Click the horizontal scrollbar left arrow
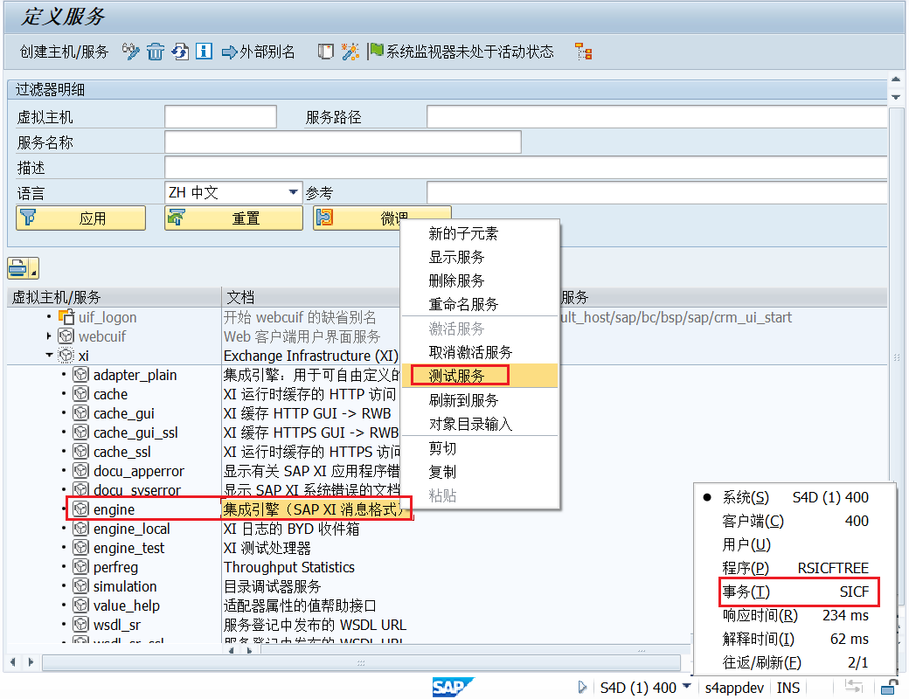 [x=13, y=662]
